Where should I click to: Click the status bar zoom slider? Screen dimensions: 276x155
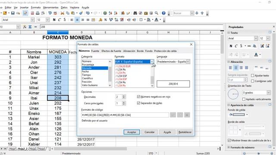coord(258,153)
